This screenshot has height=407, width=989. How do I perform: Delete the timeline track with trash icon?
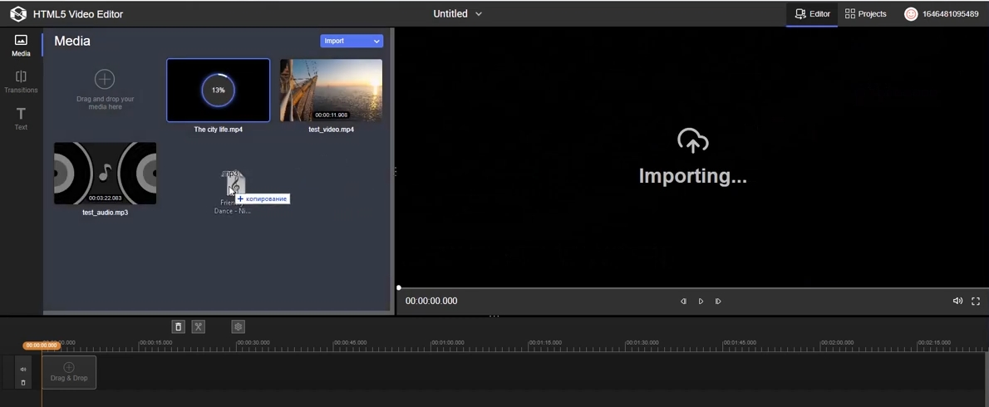point(23,382)
